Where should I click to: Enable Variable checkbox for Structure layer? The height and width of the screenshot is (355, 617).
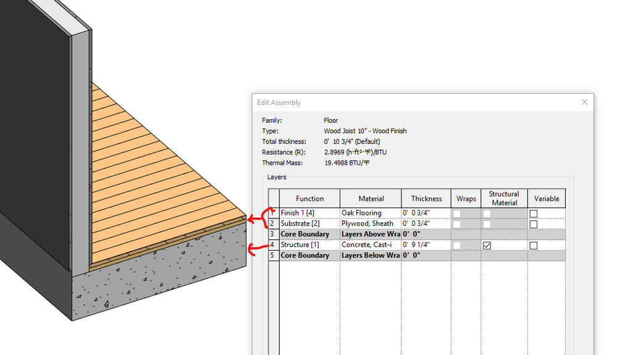(533, 245)
